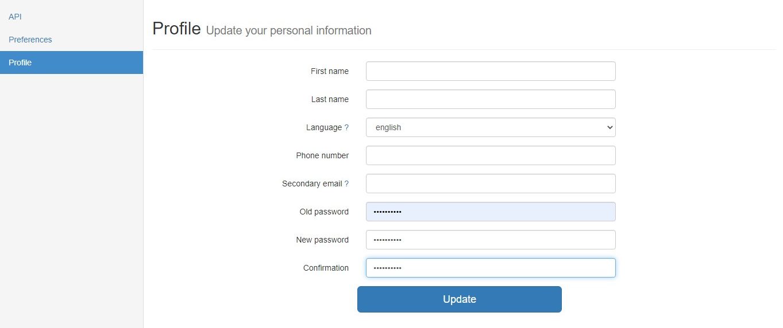The width and height of the screenshot is (783, 328).
Task: Click the Old password field
Action: (x=490, y=212)
